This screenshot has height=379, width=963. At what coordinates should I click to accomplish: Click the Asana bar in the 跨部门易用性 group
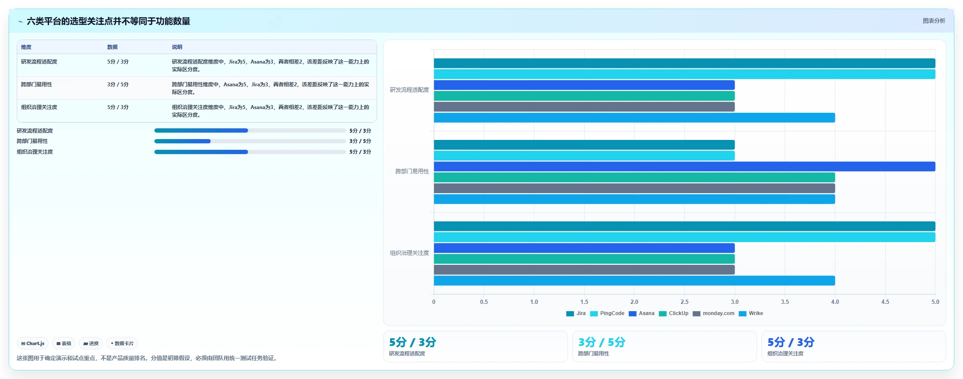684,167
